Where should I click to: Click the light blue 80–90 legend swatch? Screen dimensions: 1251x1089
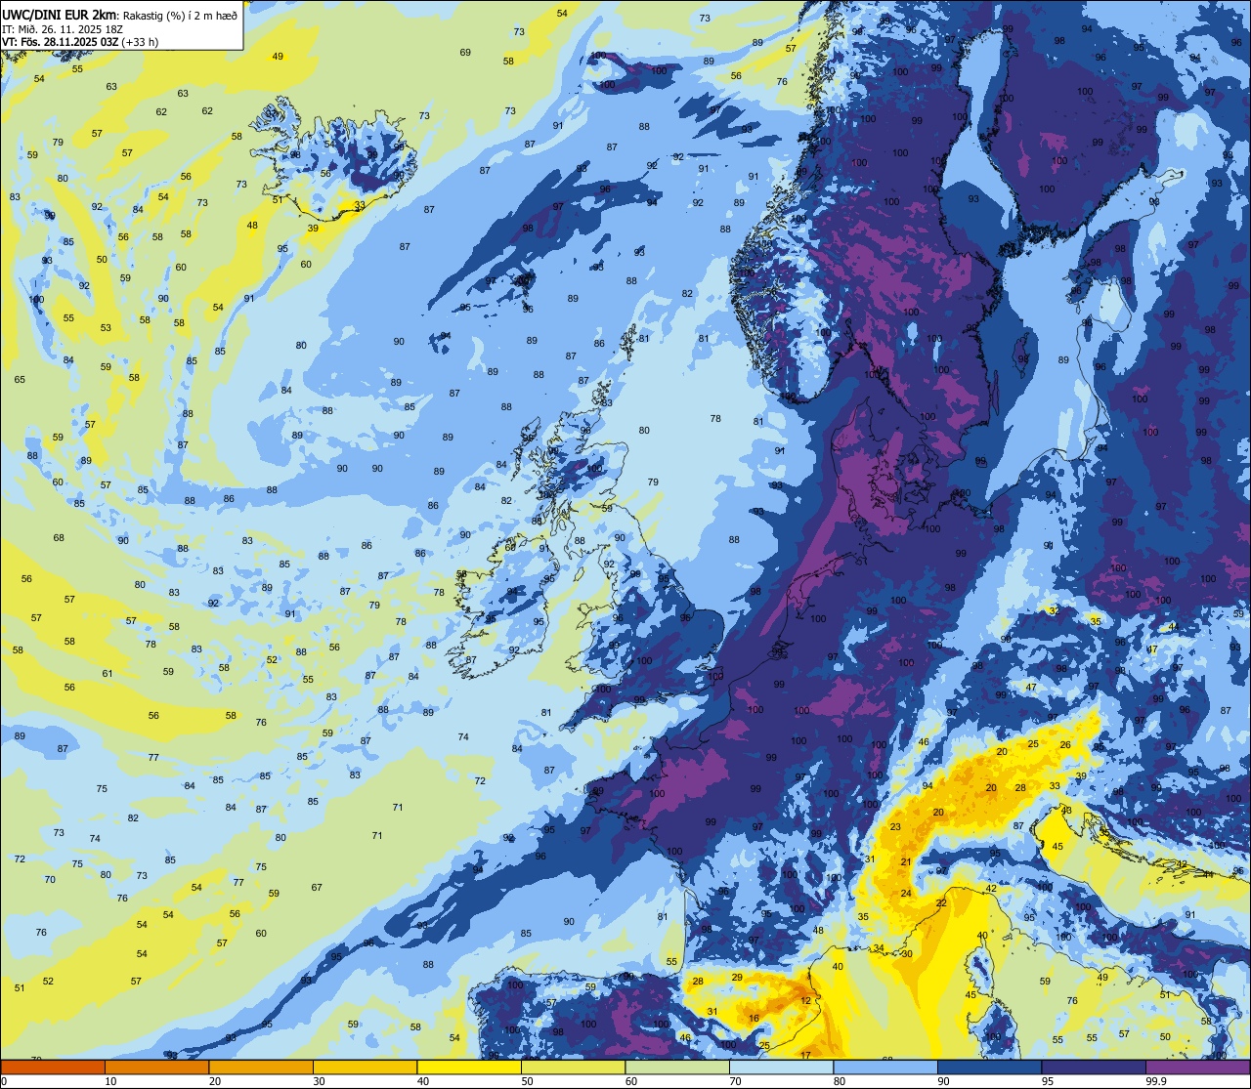tap(885, 1067)
